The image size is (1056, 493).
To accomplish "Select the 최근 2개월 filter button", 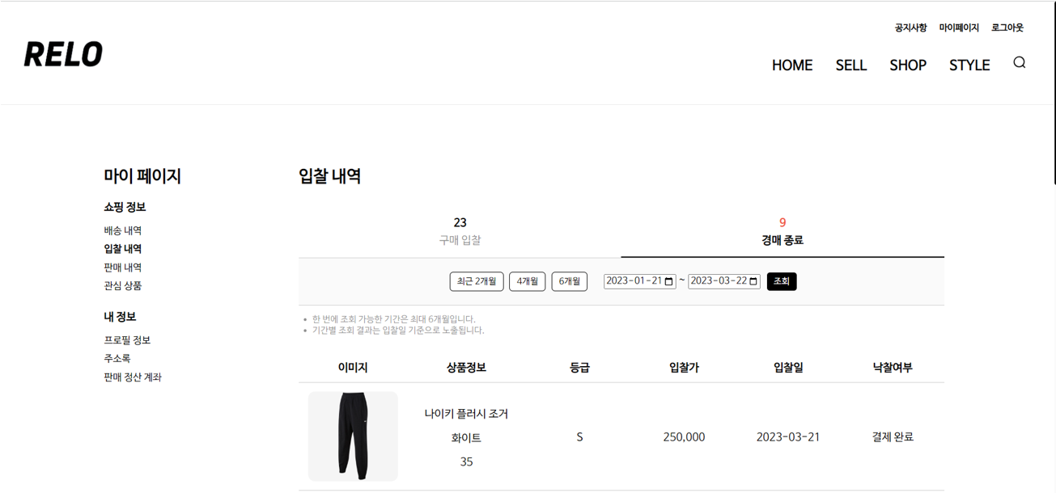I will tap(475, 281).
